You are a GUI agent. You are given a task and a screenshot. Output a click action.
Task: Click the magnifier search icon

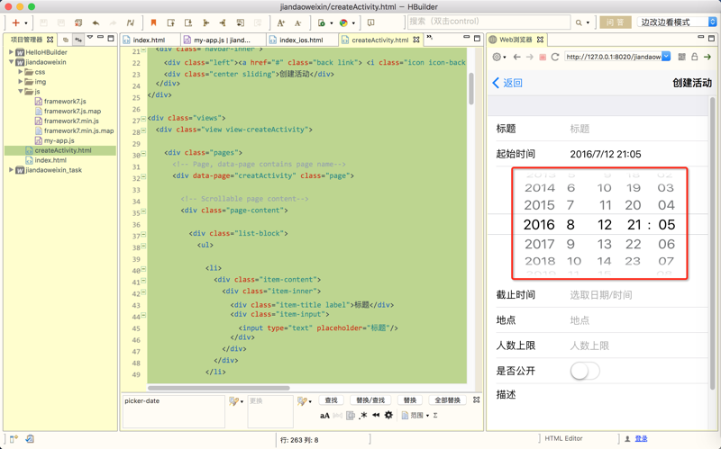click(x=579, y=22)
